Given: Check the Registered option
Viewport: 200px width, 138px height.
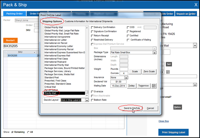Looking at the screenshot, I should click(128, 32).
